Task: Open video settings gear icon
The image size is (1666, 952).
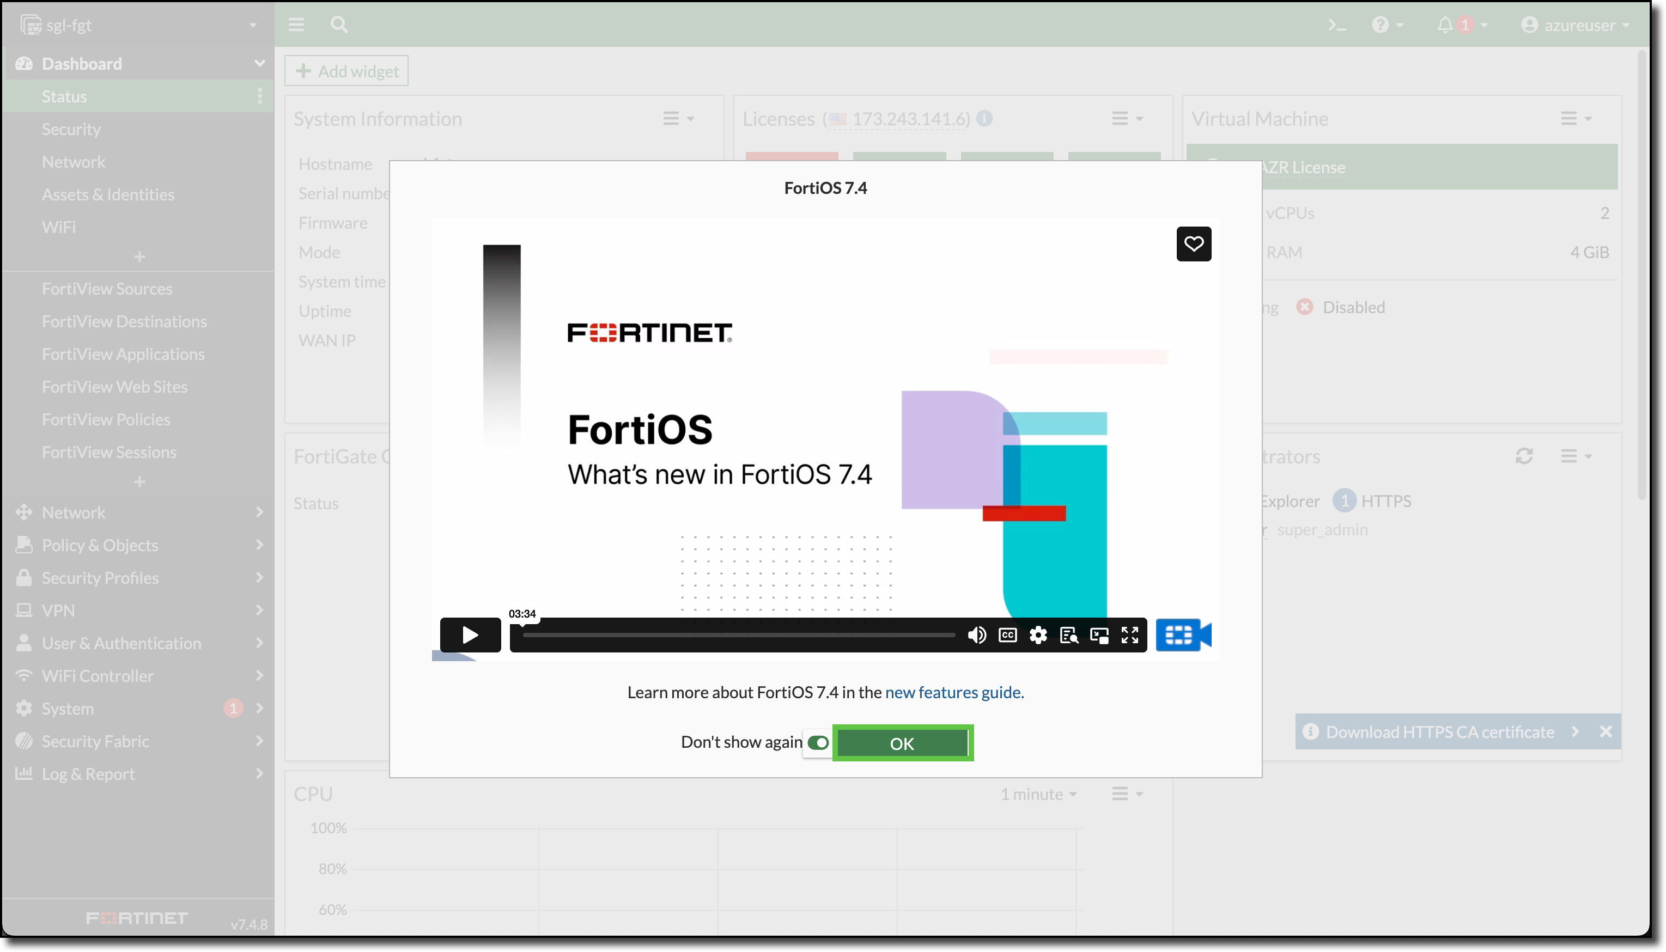Action: coord(1038,635)
